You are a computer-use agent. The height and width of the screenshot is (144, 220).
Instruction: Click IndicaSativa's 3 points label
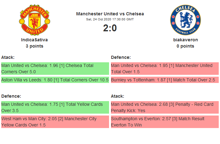click(34, 46)
